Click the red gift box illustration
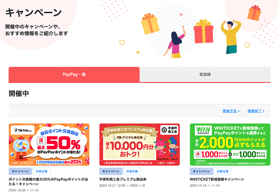This screenshot has height=194, width=278. click(x=203, y=32)
